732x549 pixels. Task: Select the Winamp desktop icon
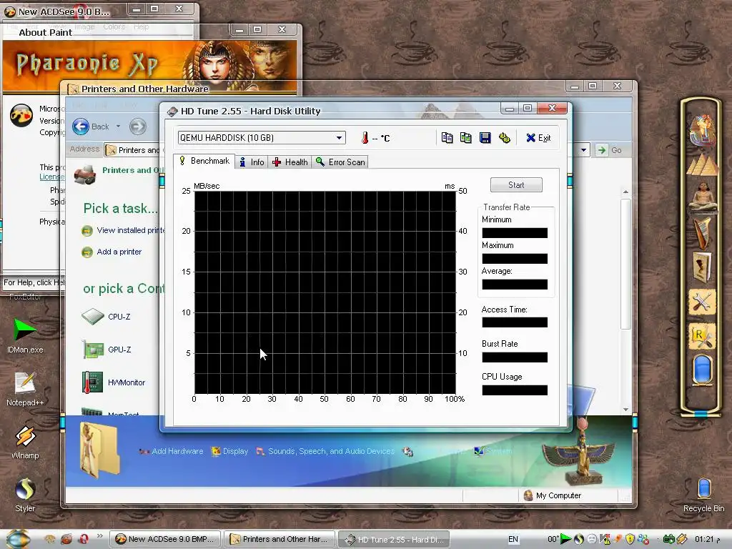tap(25, 442)
